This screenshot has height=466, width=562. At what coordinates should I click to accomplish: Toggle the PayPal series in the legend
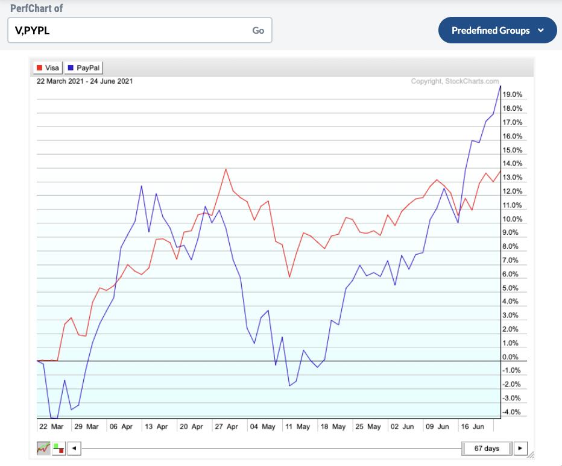click(83, 68)
